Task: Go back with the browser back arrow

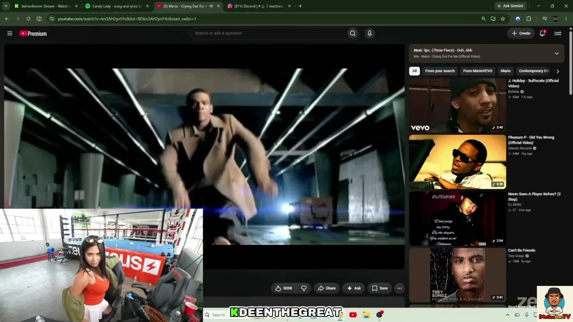Action: click(6, 19)
